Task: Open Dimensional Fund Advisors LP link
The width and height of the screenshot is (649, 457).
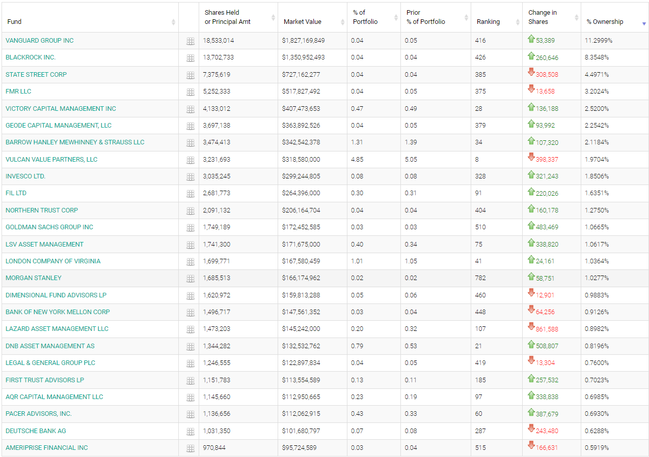Action: click(56, 295)
